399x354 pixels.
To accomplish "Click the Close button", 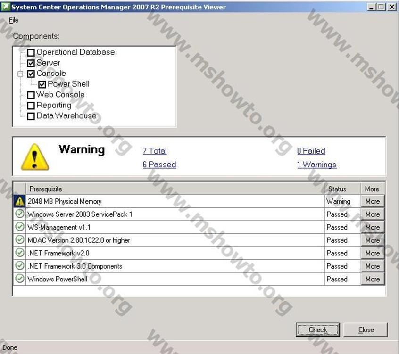I will tap(366, 330).
